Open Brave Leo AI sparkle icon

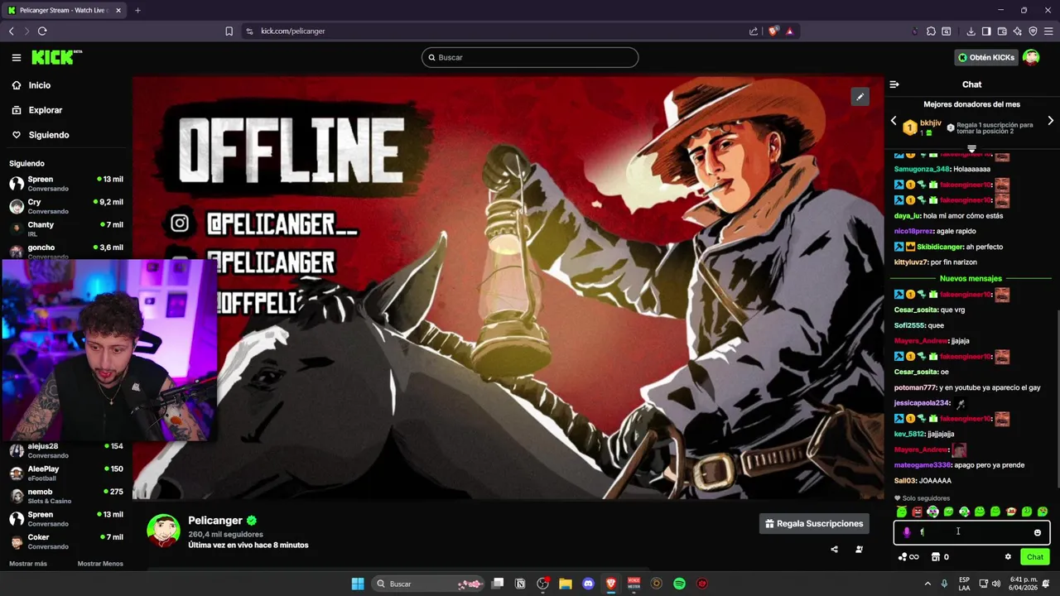(x=1018, y=31)
